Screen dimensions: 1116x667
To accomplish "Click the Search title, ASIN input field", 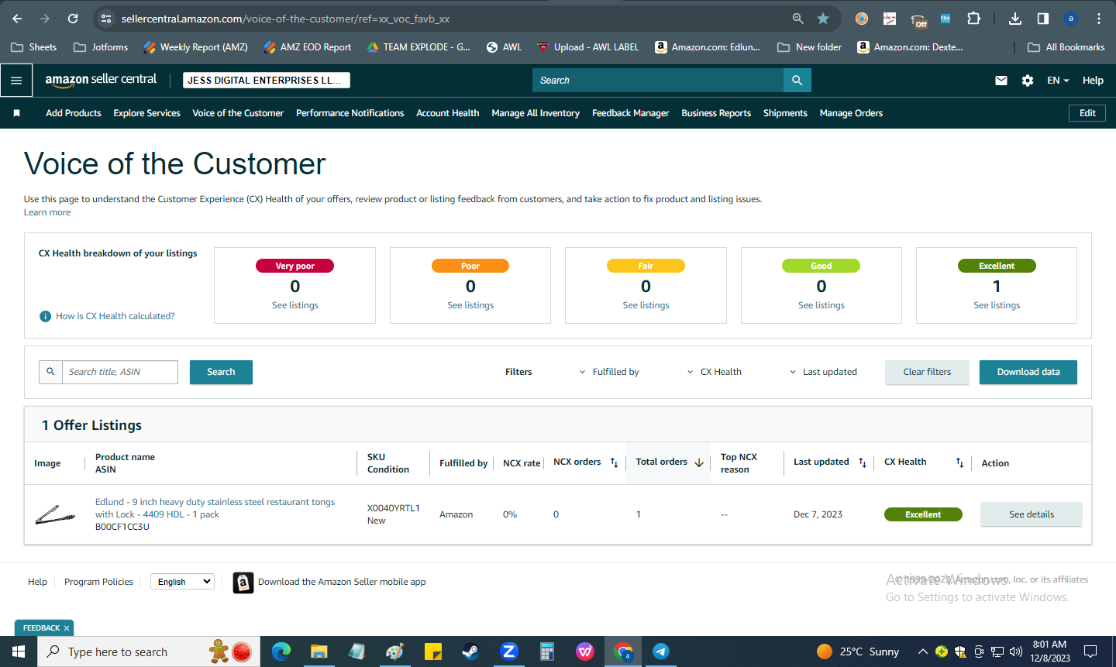I will pos(120,372).
